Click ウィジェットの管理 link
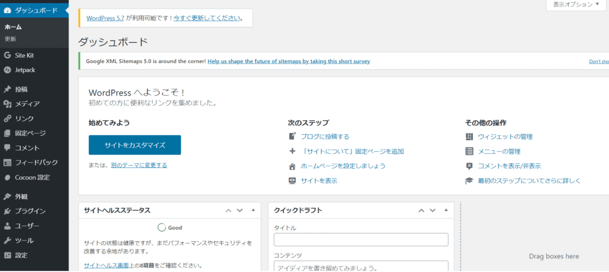 [x=506, y=137]
